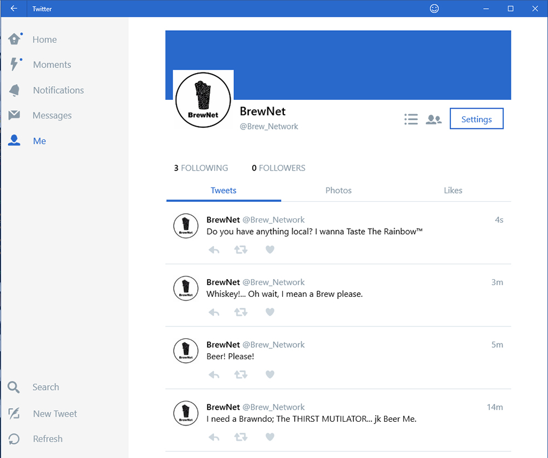The height and width of the screenshot is (458, 548).
Task: Open the tweet 'Whiskey!... Oh wait'
Action: click(x=284, y=294)
